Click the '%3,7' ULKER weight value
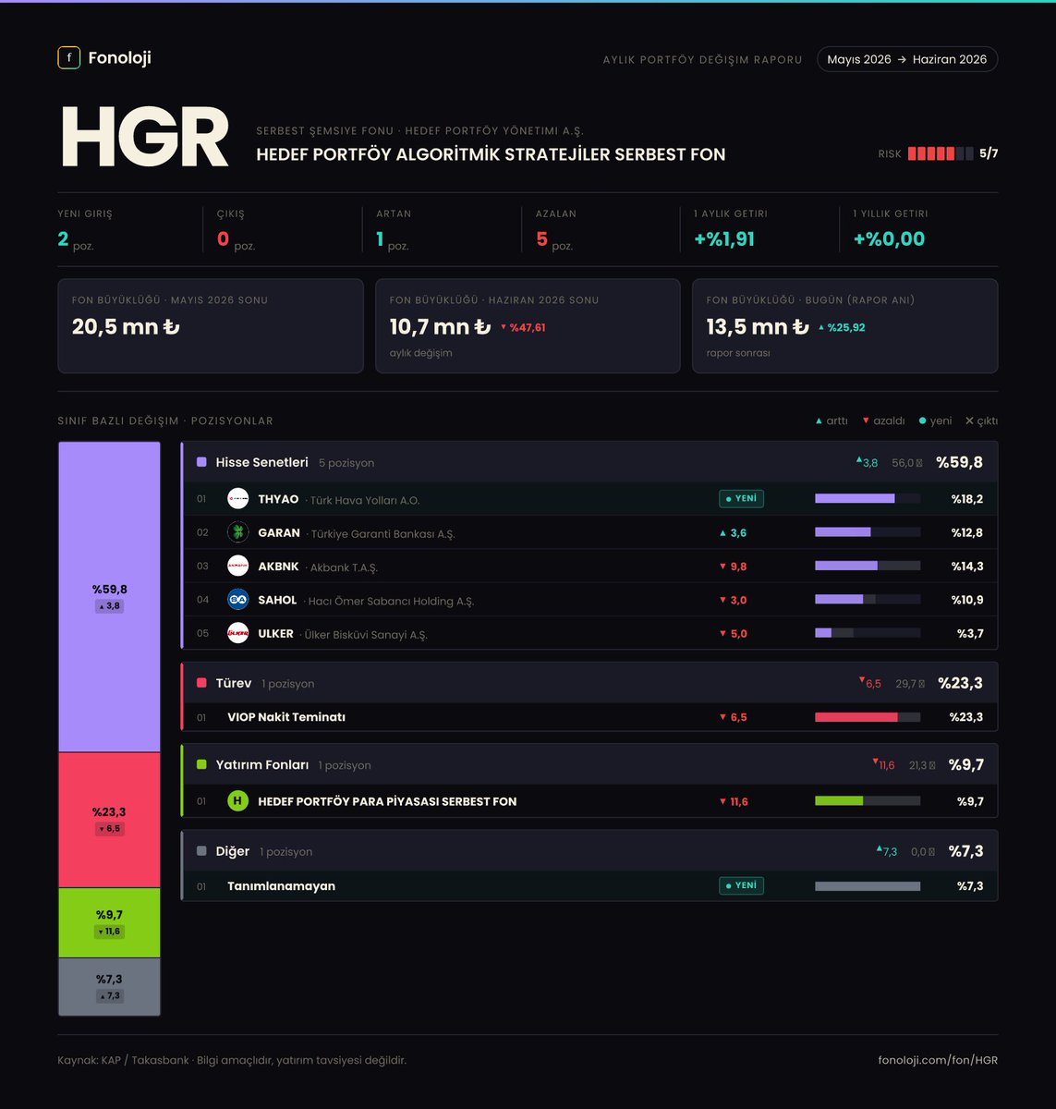This screenshot has height=1109, width=1056. pyautogui.click(x=970, y=633)
